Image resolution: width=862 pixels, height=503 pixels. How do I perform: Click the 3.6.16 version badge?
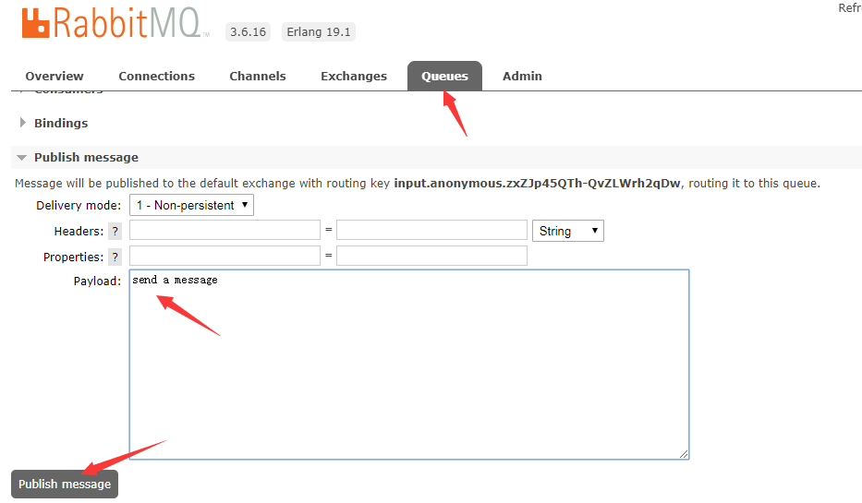click(248, 32)
